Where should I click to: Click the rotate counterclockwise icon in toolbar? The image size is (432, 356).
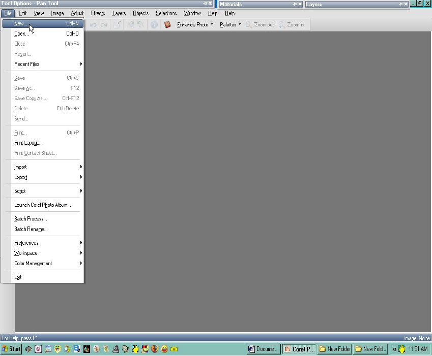point(141,25)
